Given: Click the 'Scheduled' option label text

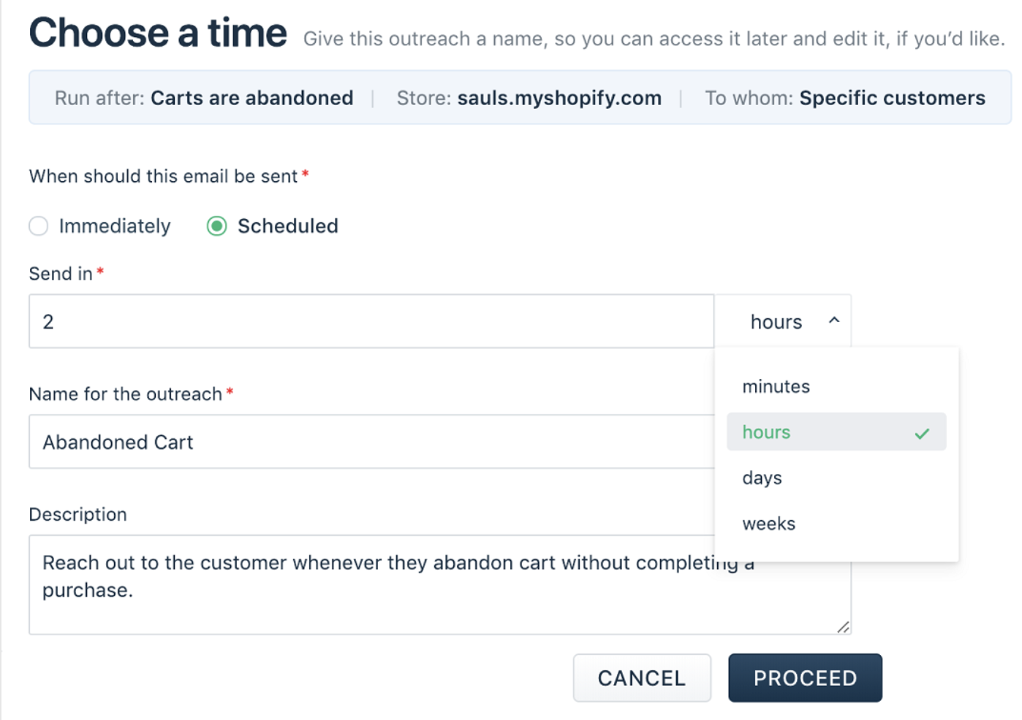Looking at the screenshot, I should point(288,226).
